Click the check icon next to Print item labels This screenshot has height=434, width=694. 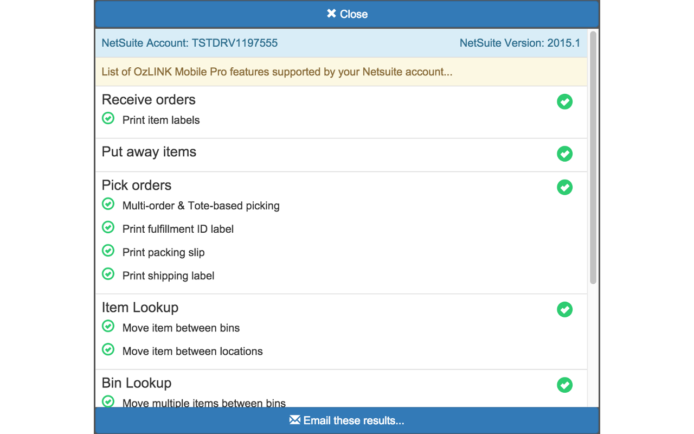108,118
